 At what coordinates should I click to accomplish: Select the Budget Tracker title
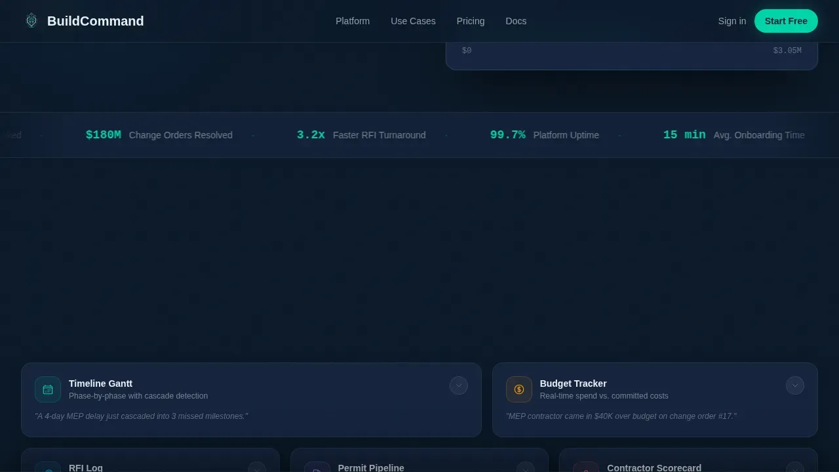point(573,383)
